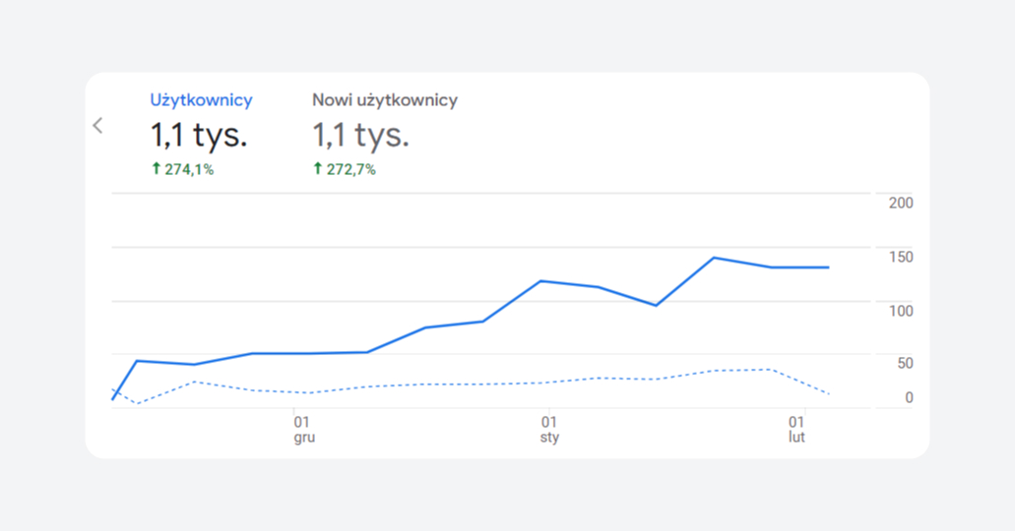This screenshot has width=1015, height=531.
Task: Click the 50 y-axis label
Action: [x=903, y=363]
